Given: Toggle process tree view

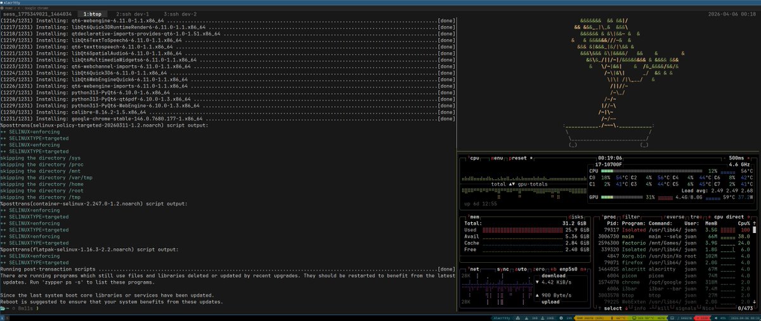Looking at the screenshot, I should (696, 217).
